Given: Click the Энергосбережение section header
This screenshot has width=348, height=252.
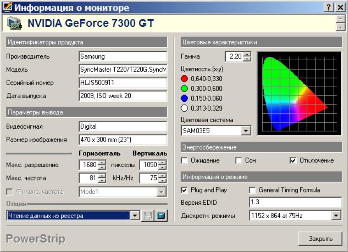Looking at the screenshot, I should coord(261,147).
